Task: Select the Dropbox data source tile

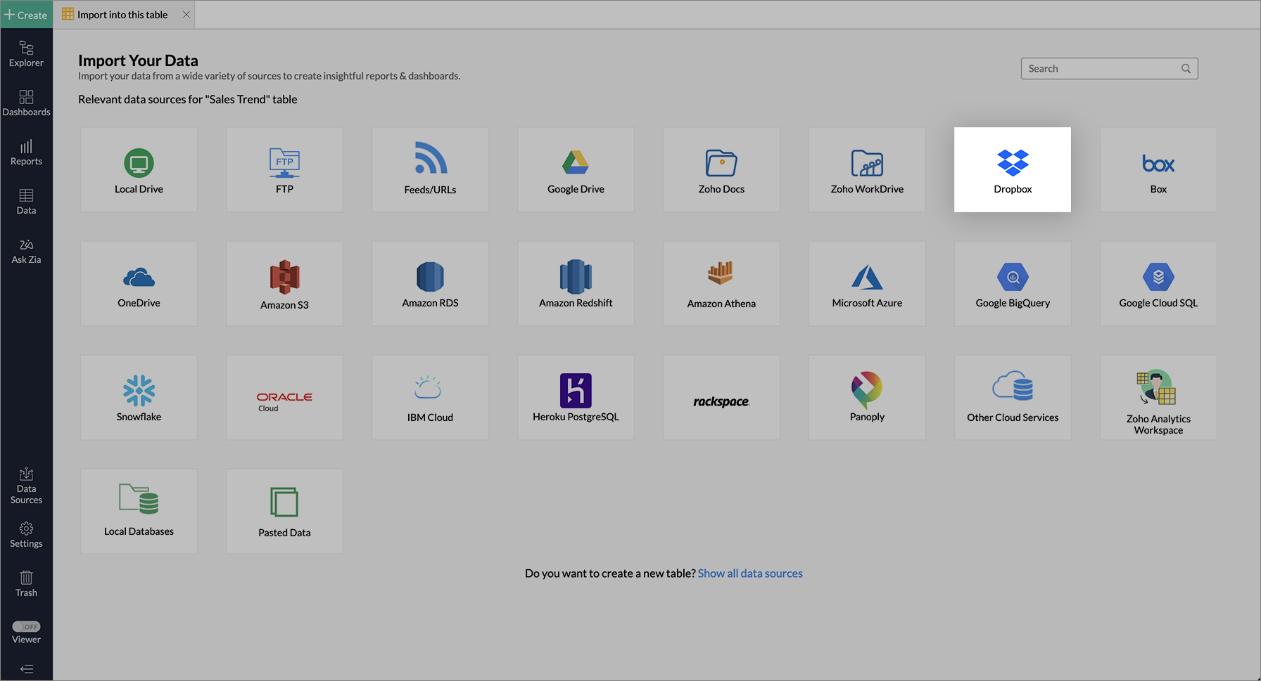Action: (x=1012, y=169)
